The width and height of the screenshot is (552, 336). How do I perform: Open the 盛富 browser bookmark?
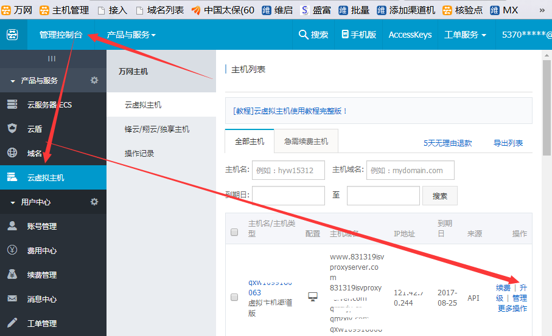pyautogui.click(x=316, y=10)
